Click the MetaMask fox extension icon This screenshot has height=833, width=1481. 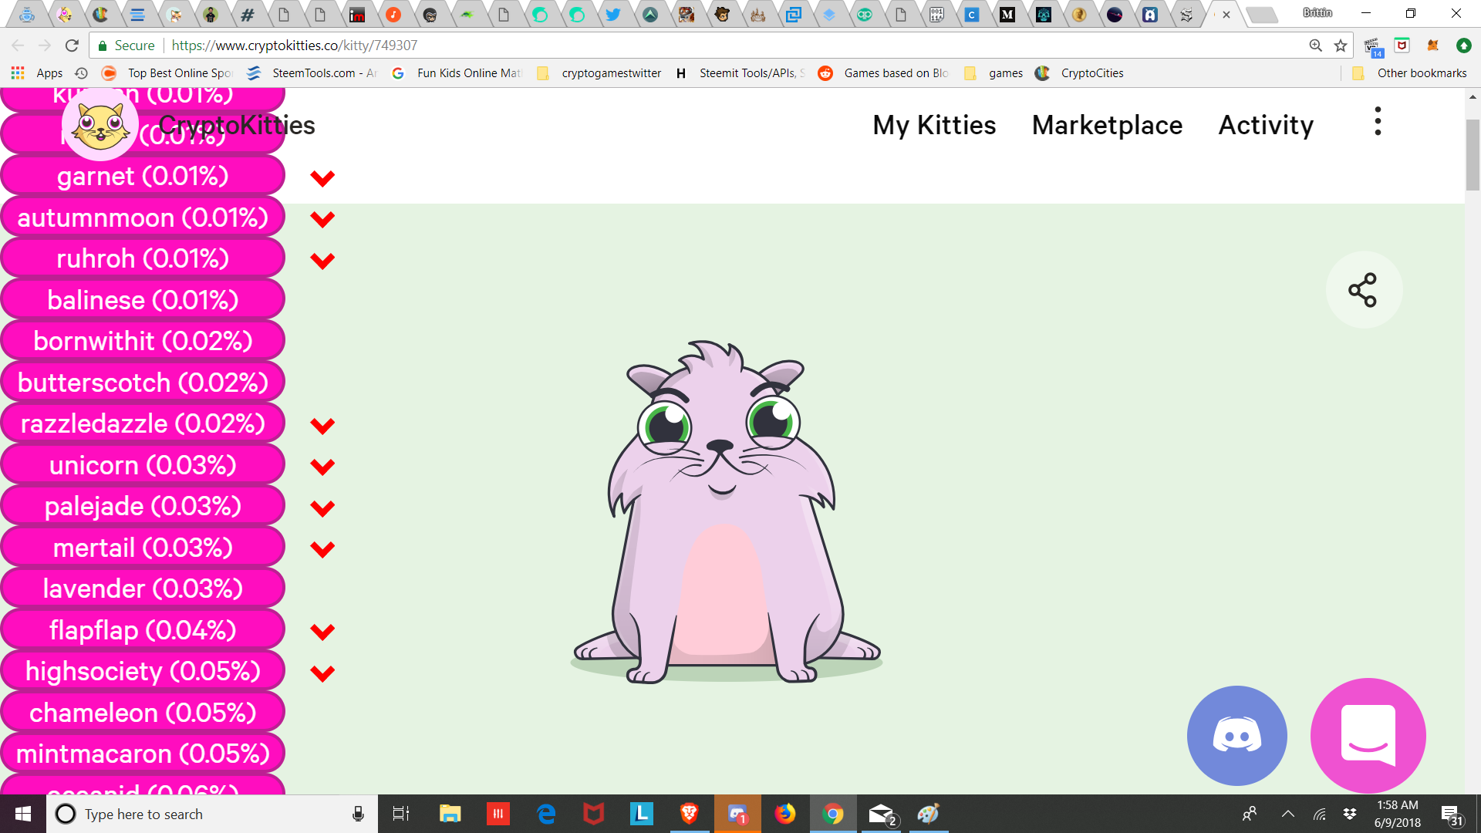1432,46
